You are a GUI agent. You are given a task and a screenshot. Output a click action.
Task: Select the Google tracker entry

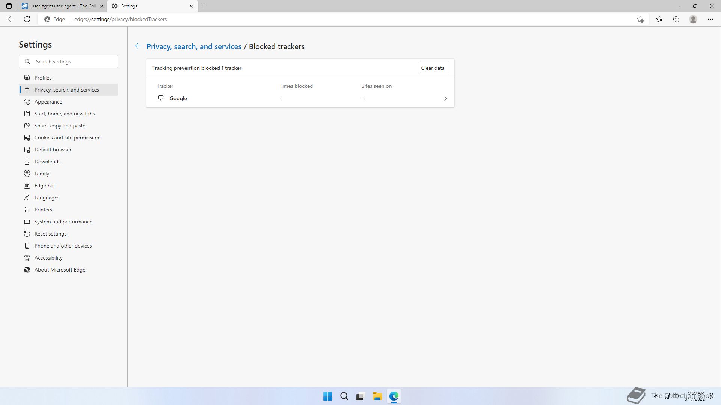[300, 98]
